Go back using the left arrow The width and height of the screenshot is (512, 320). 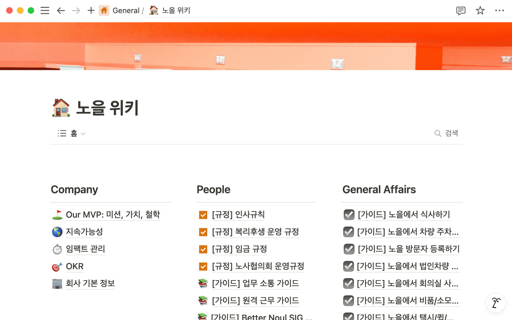coord(61,11)
